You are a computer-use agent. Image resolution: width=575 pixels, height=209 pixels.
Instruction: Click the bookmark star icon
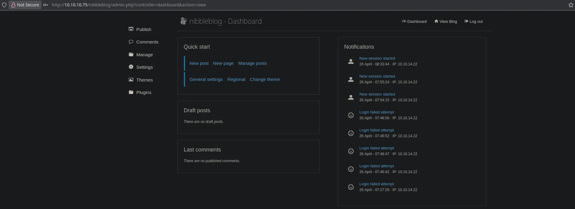point(571,5)
